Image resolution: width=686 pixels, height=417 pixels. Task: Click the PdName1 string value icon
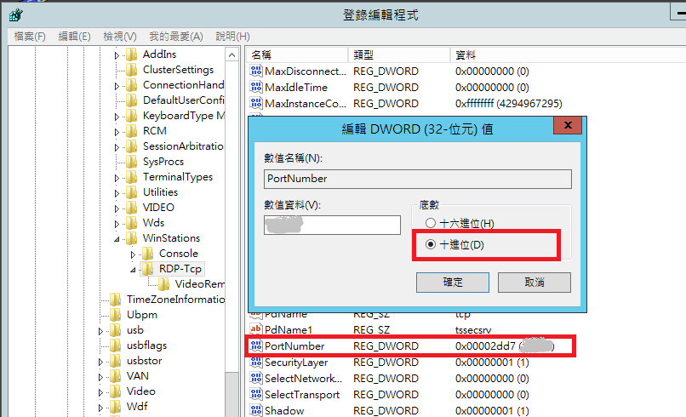[x=256, y=329]
